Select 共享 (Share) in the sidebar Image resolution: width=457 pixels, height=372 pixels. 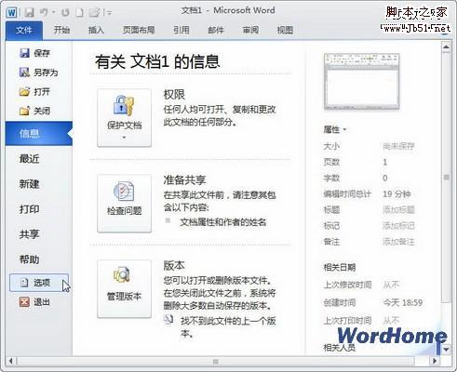[29, 234]
